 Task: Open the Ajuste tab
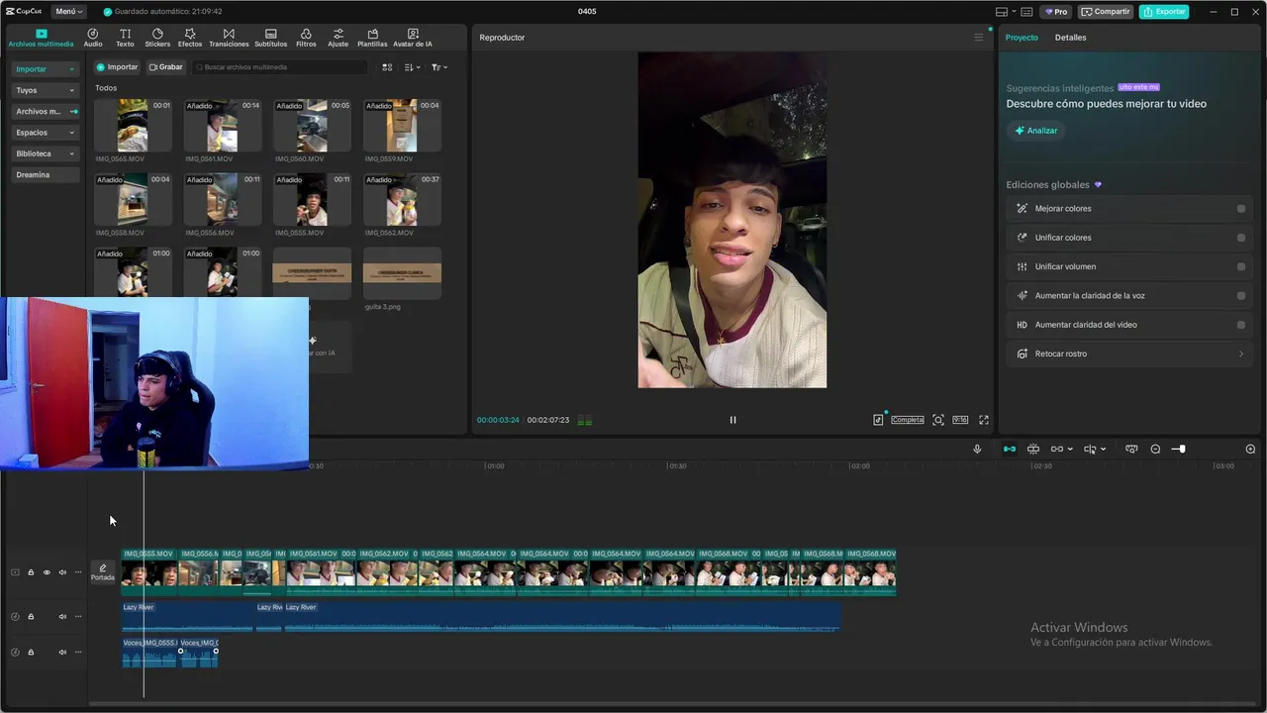click(x=339, y=38)
